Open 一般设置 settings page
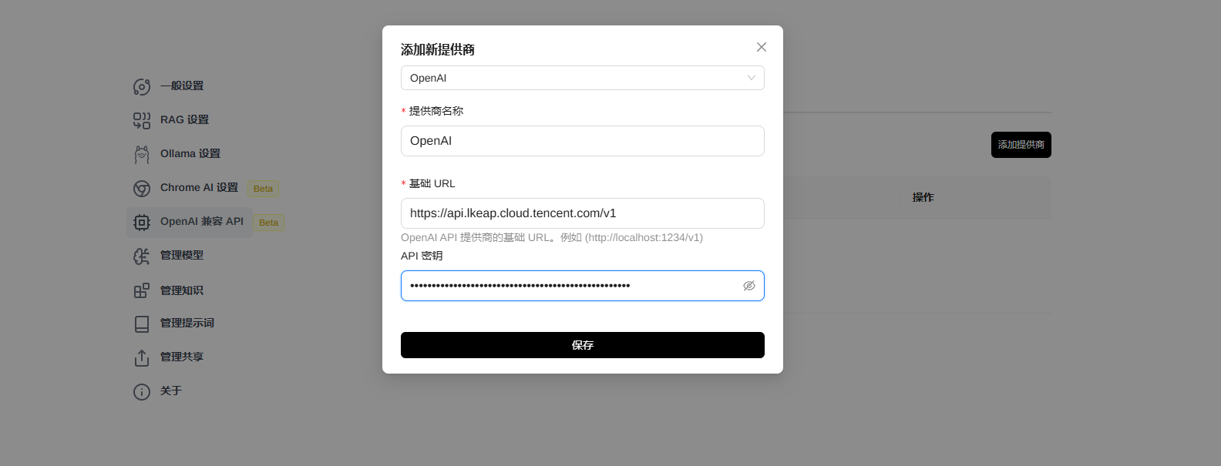 click(182, 85)
